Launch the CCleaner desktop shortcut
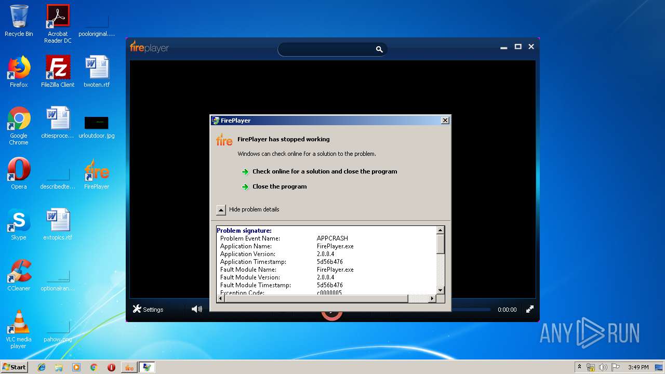Screen dimensions: 665x374 click(19, 275)
